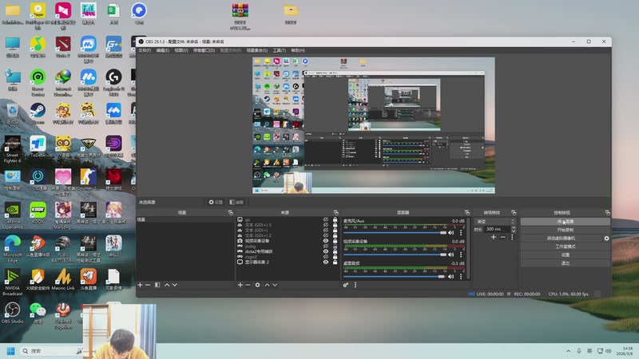This screenshot has height=359, width=639.
Task: Toggle visibility of the gz source
Action: pyautogui.click(x=326, y=219)
